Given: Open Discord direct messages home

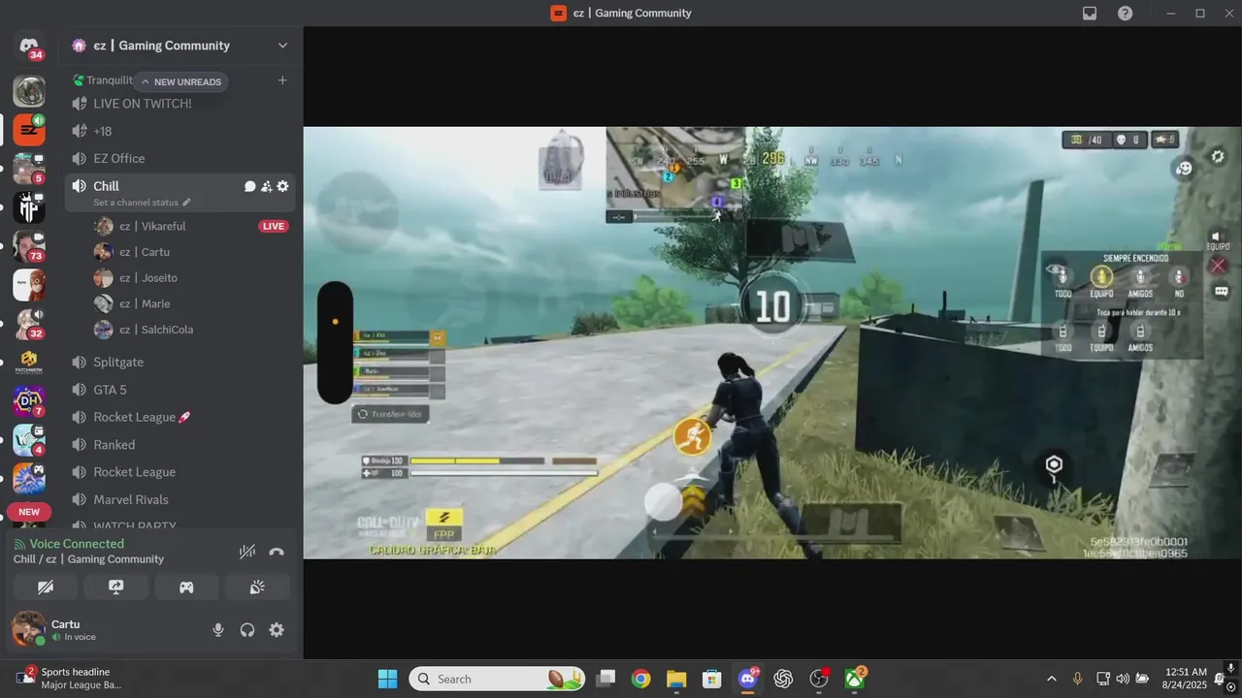Looking at the screenshot, I should tap(29, 46).
